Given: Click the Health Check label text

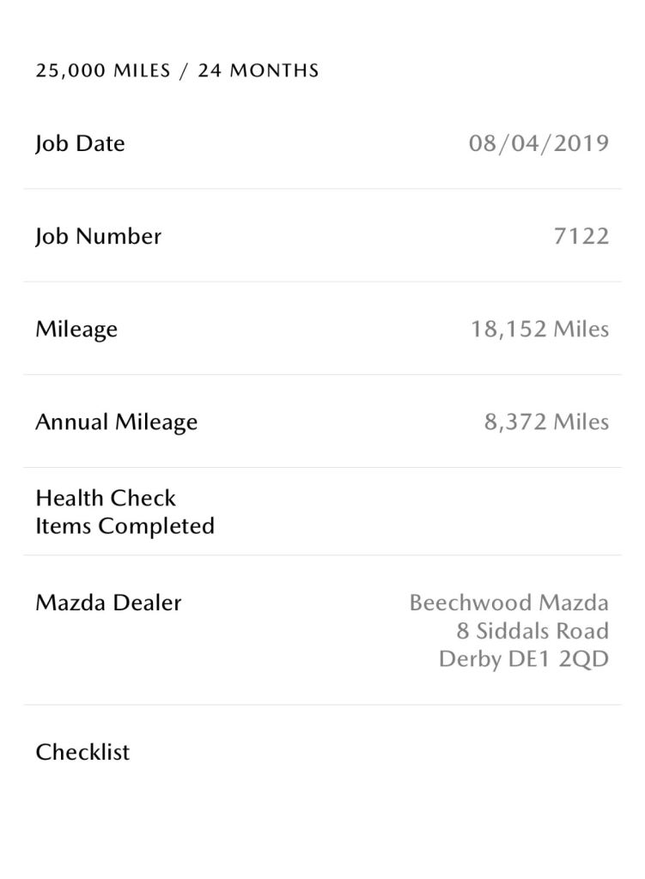Looking at the screenshot, I should coord(106,498).
